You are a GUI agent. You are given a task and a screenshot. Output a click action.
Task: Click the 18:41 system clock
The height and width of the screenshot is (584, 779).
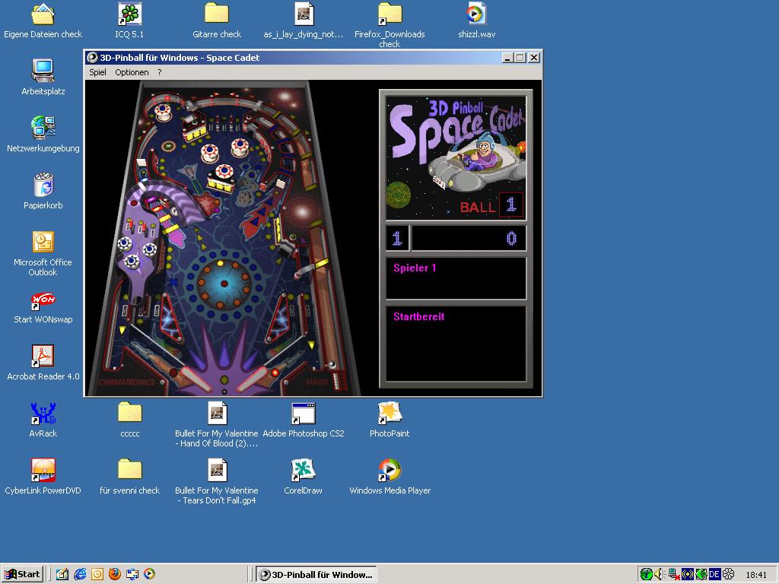point(756,575)
